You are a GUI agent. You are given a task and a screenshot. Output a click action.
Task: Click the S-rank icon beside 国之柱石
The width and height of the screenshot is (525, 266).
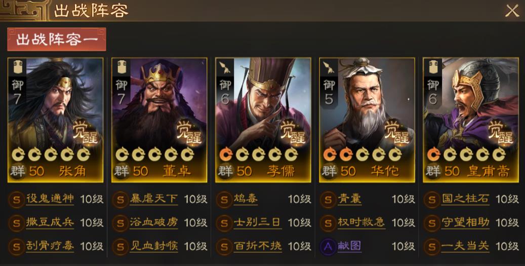tap(432, 200)
